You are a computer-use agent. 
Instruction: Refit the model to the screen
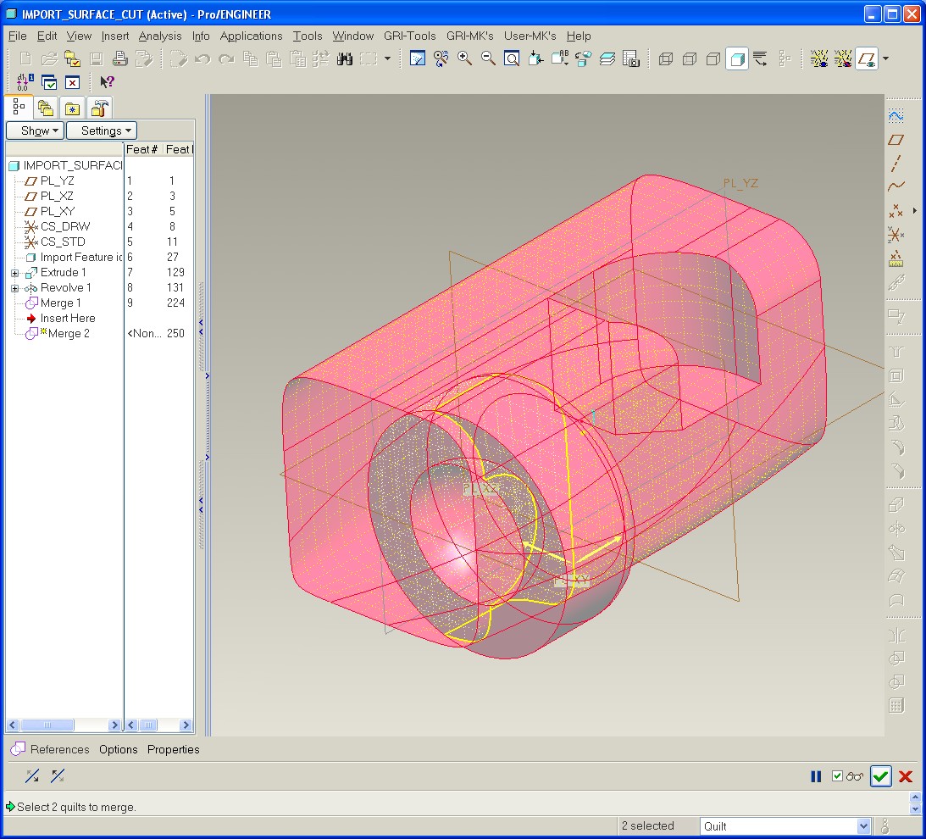[x=512, y=58]
